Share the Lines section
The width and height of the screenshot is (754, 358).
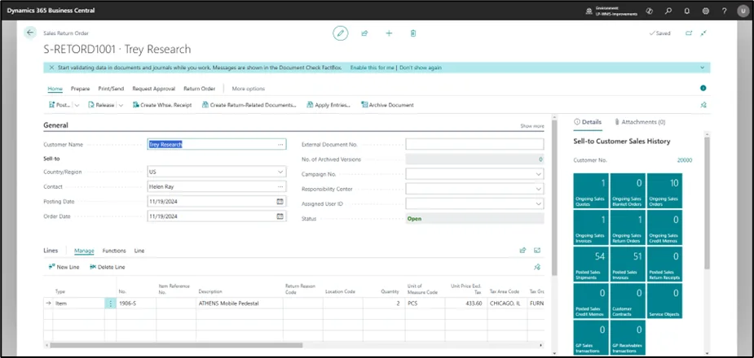tap(523, 250)
